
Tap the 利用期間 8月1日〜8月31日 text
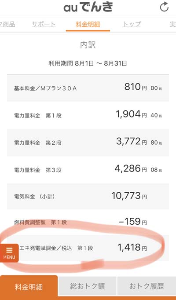click(88, 63)
